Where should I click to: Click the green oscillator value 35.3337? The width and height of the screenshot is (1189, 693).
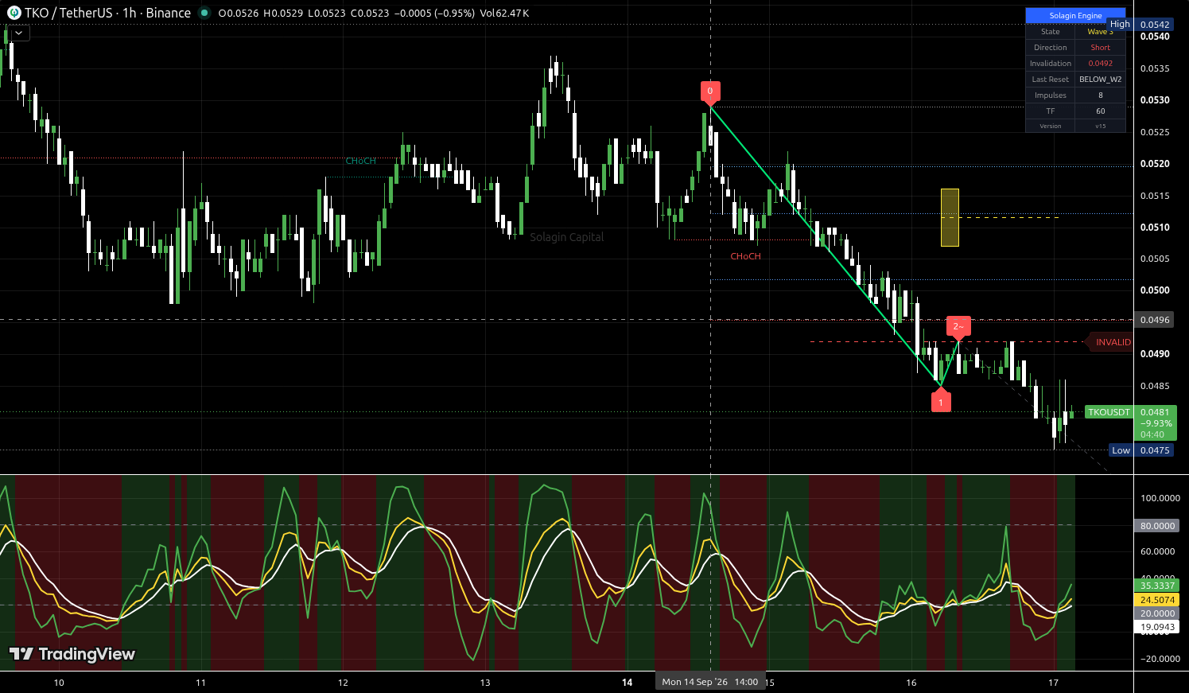1157,586
